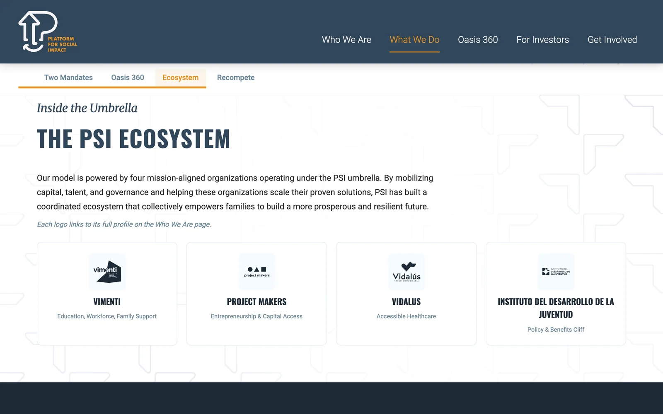663x414 pixels.
Task: Click 'Inside the Umbrella' subtitle
Action: tap(87, 108)
